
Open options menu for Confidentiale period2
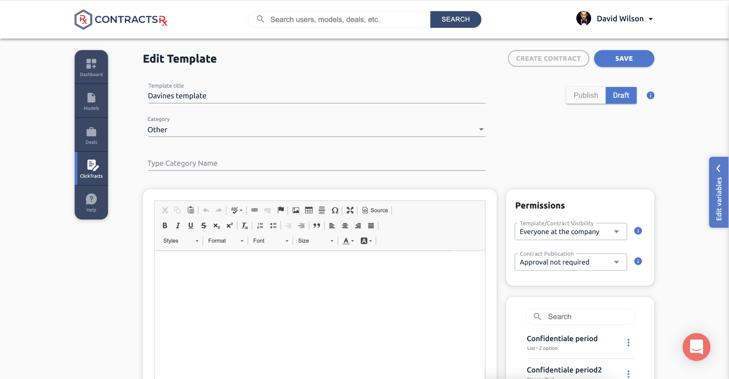[628, 374]
